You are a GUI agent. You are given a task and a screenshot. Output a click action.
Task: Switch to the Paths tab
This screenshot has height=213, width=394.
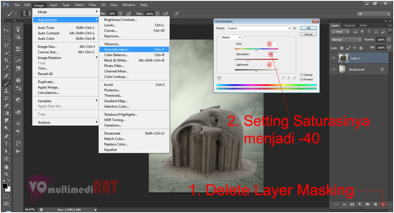(363, 25)
